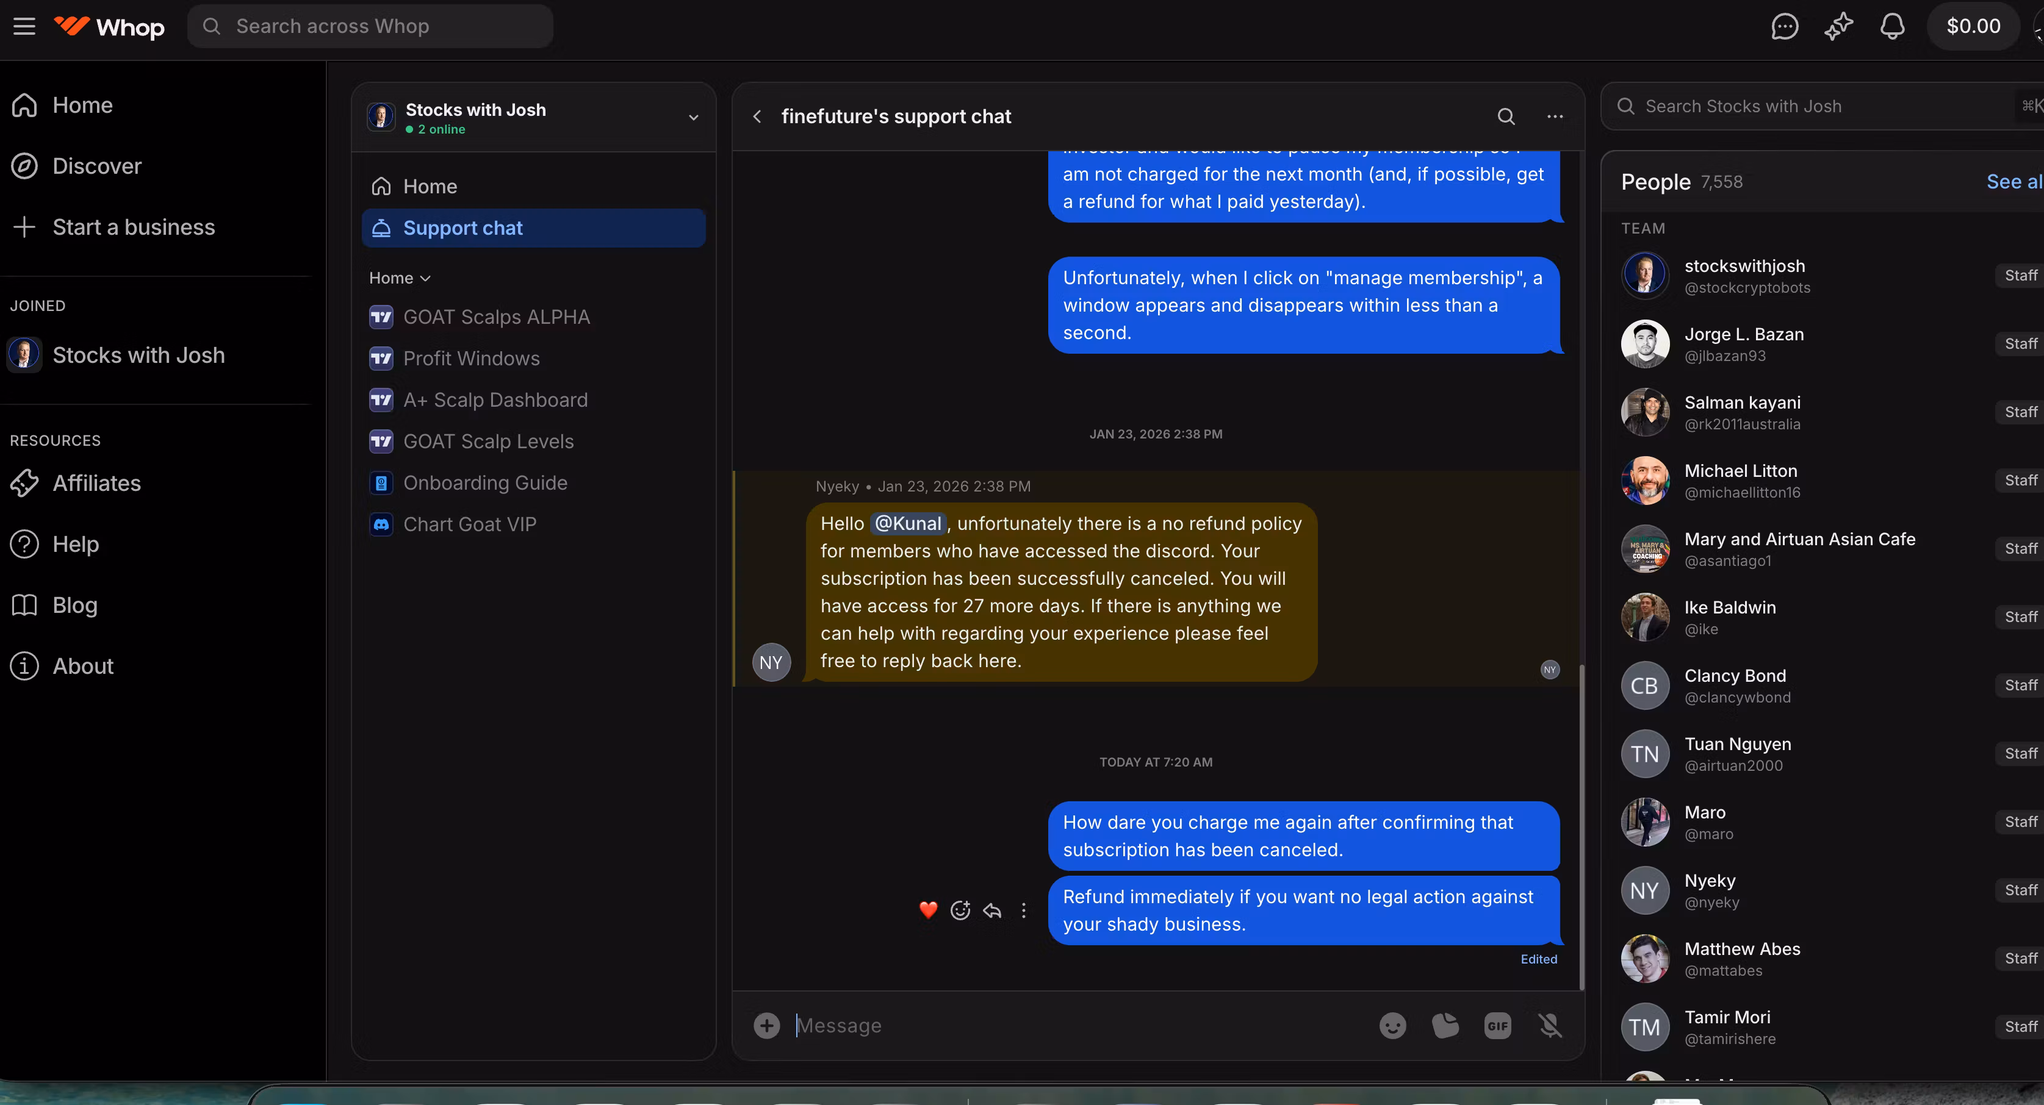2044x1105 pixels.
Task: Open stockswithjosh's profile
Action: [1831, 275]
